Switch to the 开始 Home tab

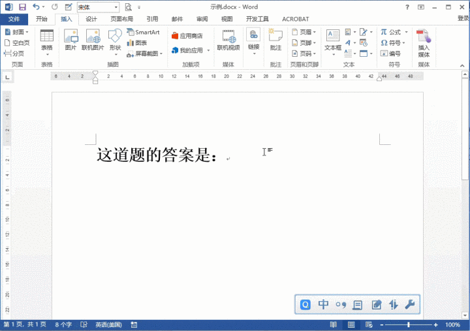coord(42,19)
